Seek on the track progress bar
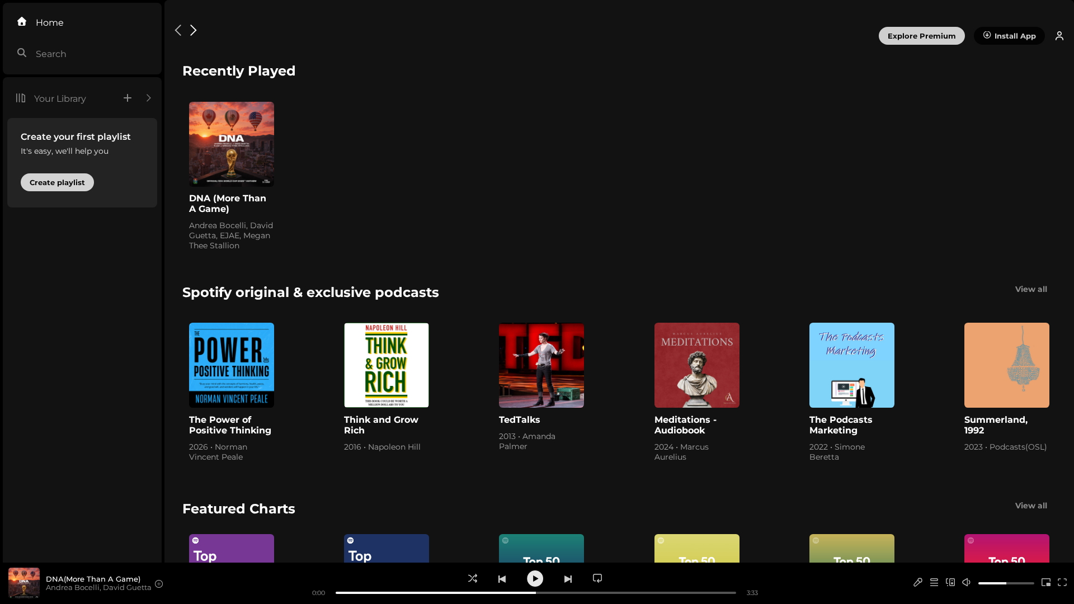Screen dimensions: 1074x604 click(x=536, y=593)
